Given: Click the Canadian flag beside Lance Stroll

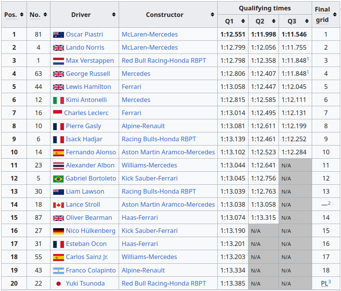Looking at the screenshot, I should (x=59, y=205).
